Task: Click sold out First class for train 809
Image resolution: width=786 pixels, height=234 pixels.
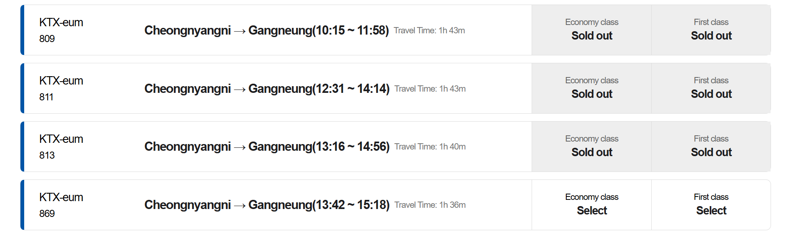Action: pyautogui.click(x=711, y=30)
